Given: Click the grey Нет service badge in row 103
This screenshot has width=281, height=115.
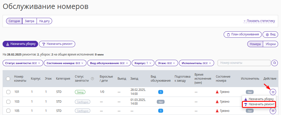Looking at the screenshot, I should click(161, 102).
